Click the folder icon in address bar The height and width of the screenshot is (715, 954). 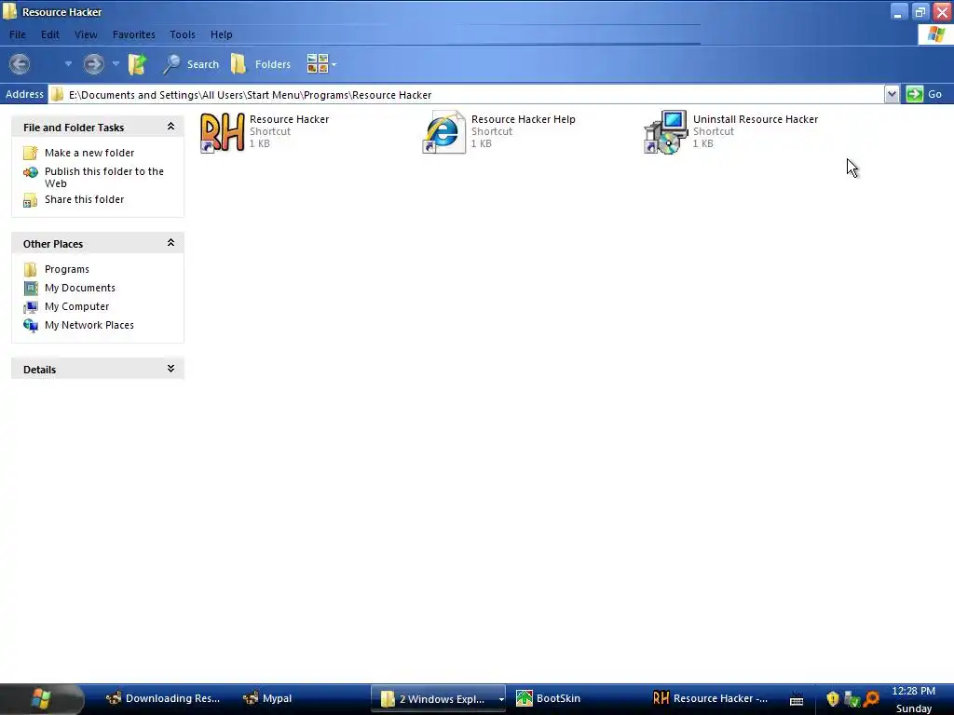pos(57,94)
